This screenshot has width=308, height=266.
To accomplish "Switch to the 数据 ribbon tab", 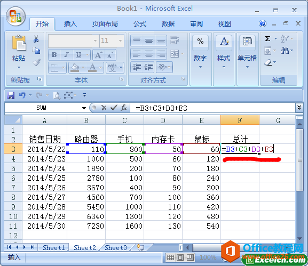I will tap(168, 24).
